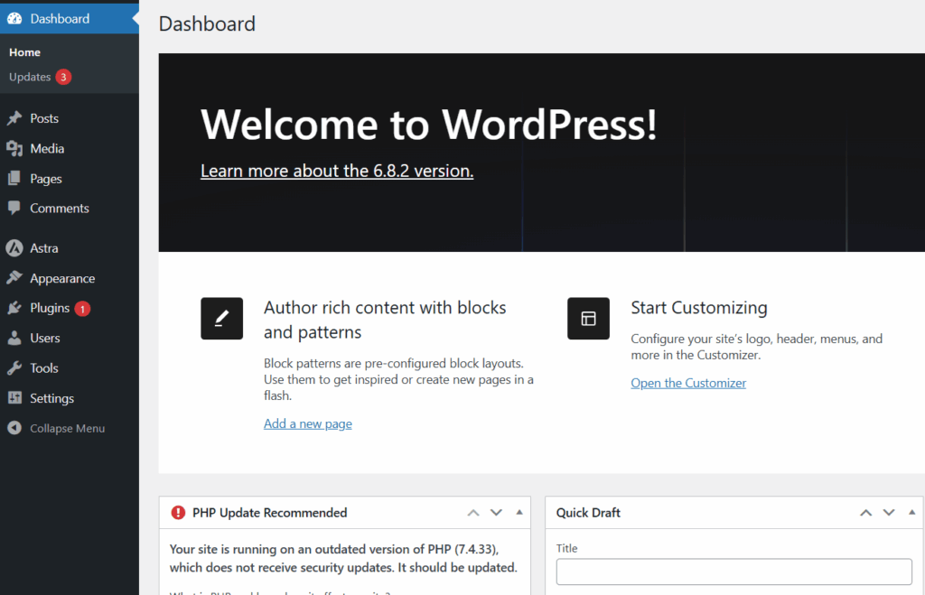
Task: Click the Quick Draft Title input field
Action: [733, 572]
